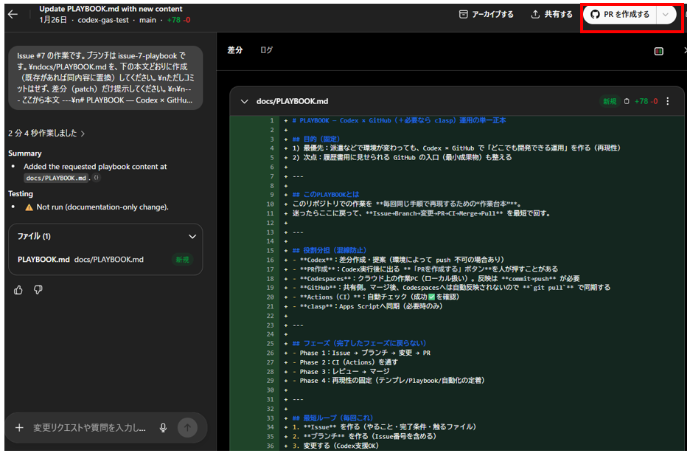
Task: Click the send arrow button
Action: click(187, 427)
